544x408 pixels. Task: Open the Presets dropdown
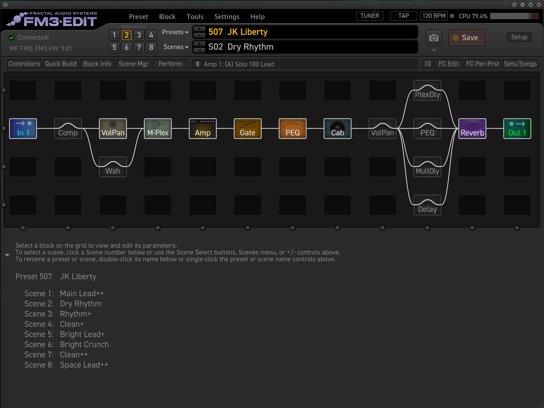(175, 32)
